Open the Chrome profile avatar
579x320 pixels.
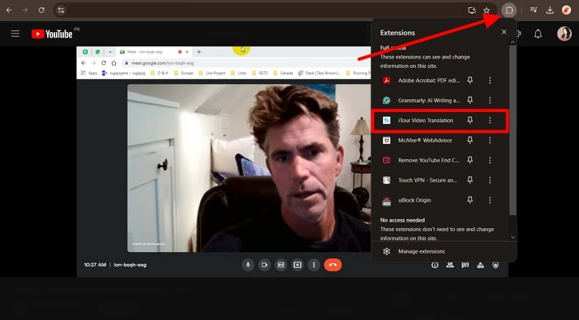(567, 10)
